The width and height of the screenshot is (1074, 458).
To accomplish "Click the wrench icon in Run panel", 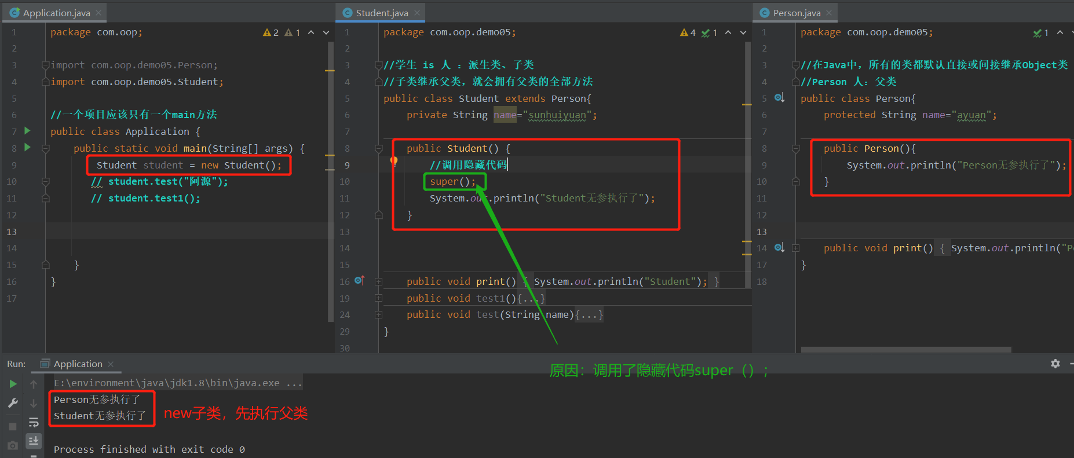I will [x=13, y=404].
